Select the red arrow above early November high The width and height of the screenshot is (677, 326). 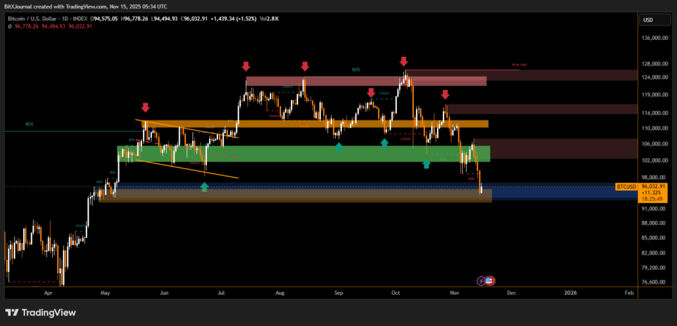pos(446,95)
